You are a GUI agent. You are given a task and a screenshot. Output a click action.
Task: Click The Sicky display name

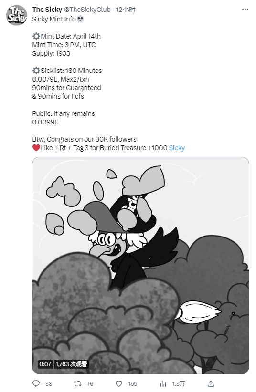coord(47,10)
